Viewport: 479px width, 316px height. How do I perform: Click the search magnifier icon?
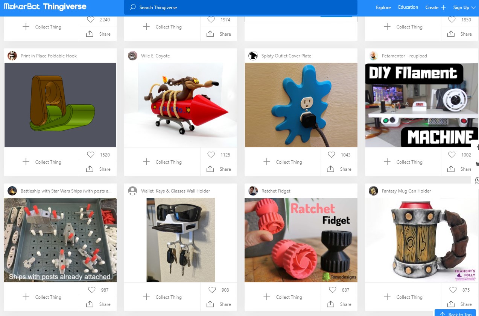pyautogui.click(x=132, y=7)
